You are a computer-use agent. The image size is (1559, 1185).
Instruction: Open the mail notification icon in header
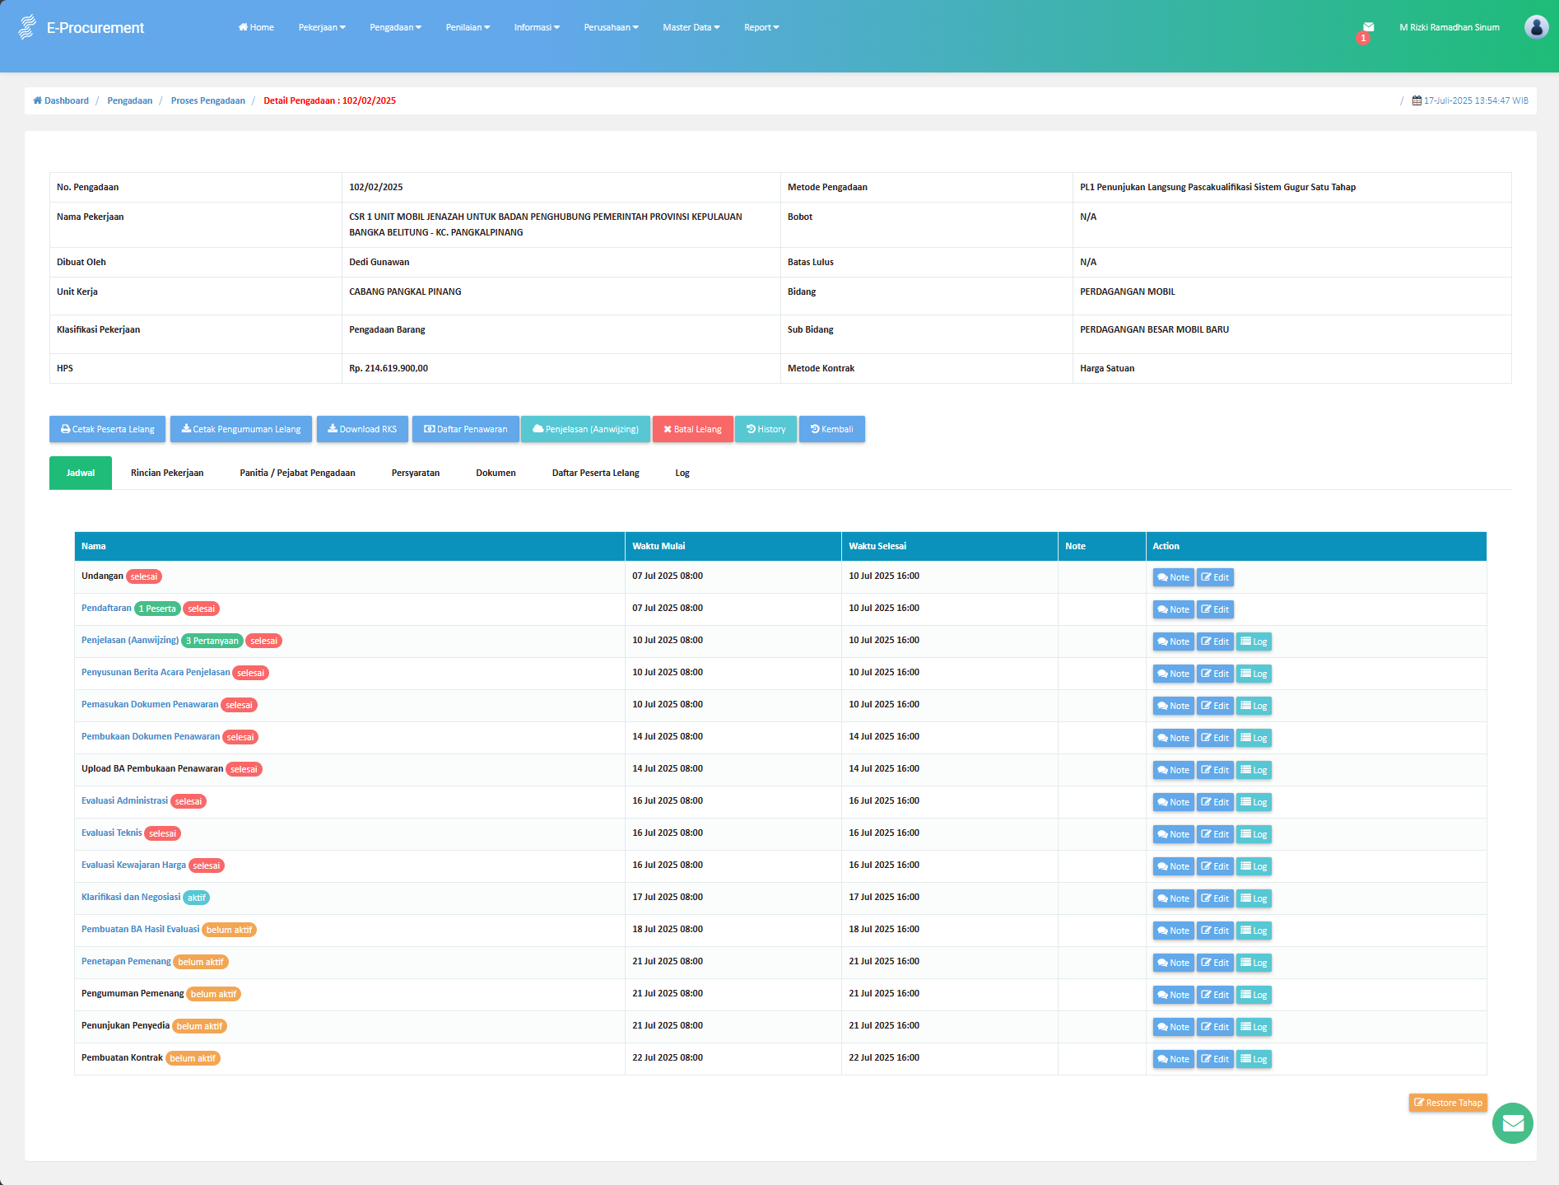(x=1368, y=28)
